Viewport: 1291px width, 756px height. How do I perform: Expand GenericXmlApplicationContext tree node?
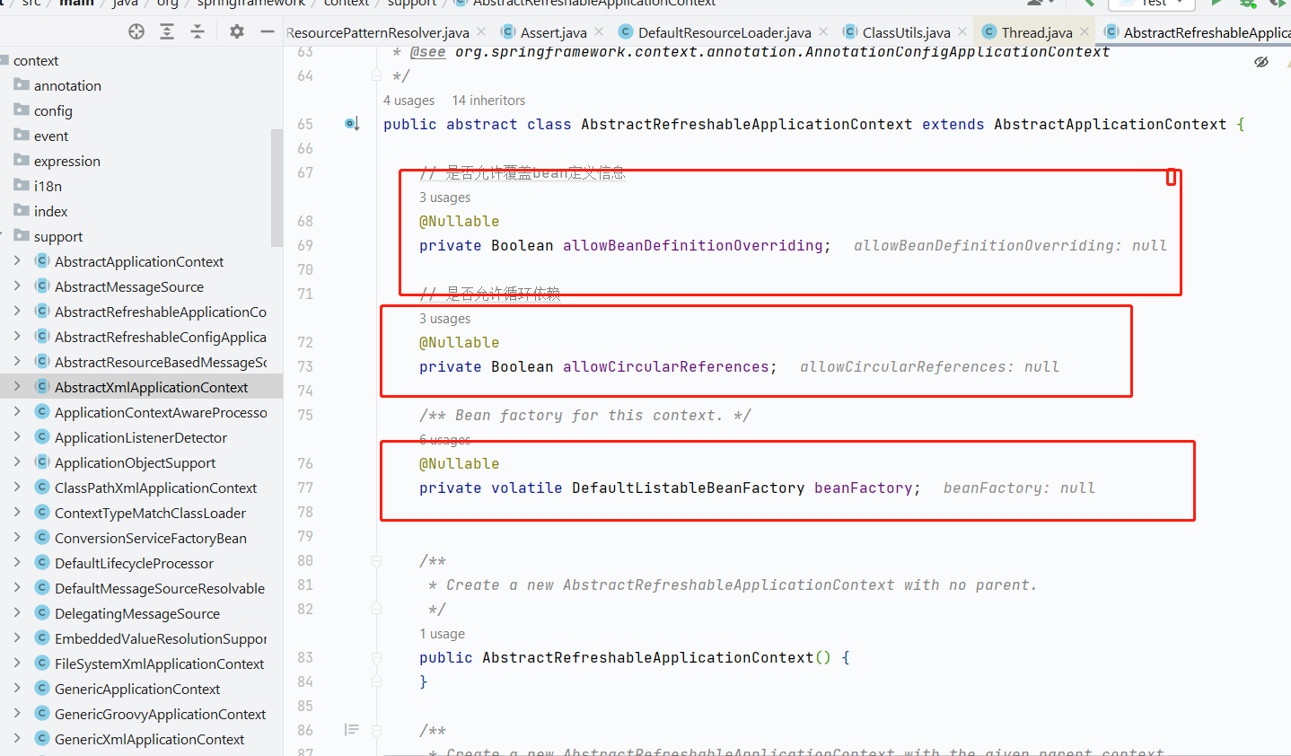tap(17, 739)
